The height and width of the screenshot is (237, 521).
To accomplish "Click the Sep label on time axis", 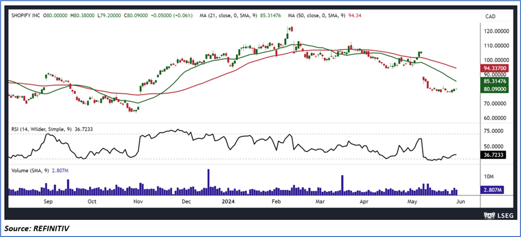I will tap(49, 201).
